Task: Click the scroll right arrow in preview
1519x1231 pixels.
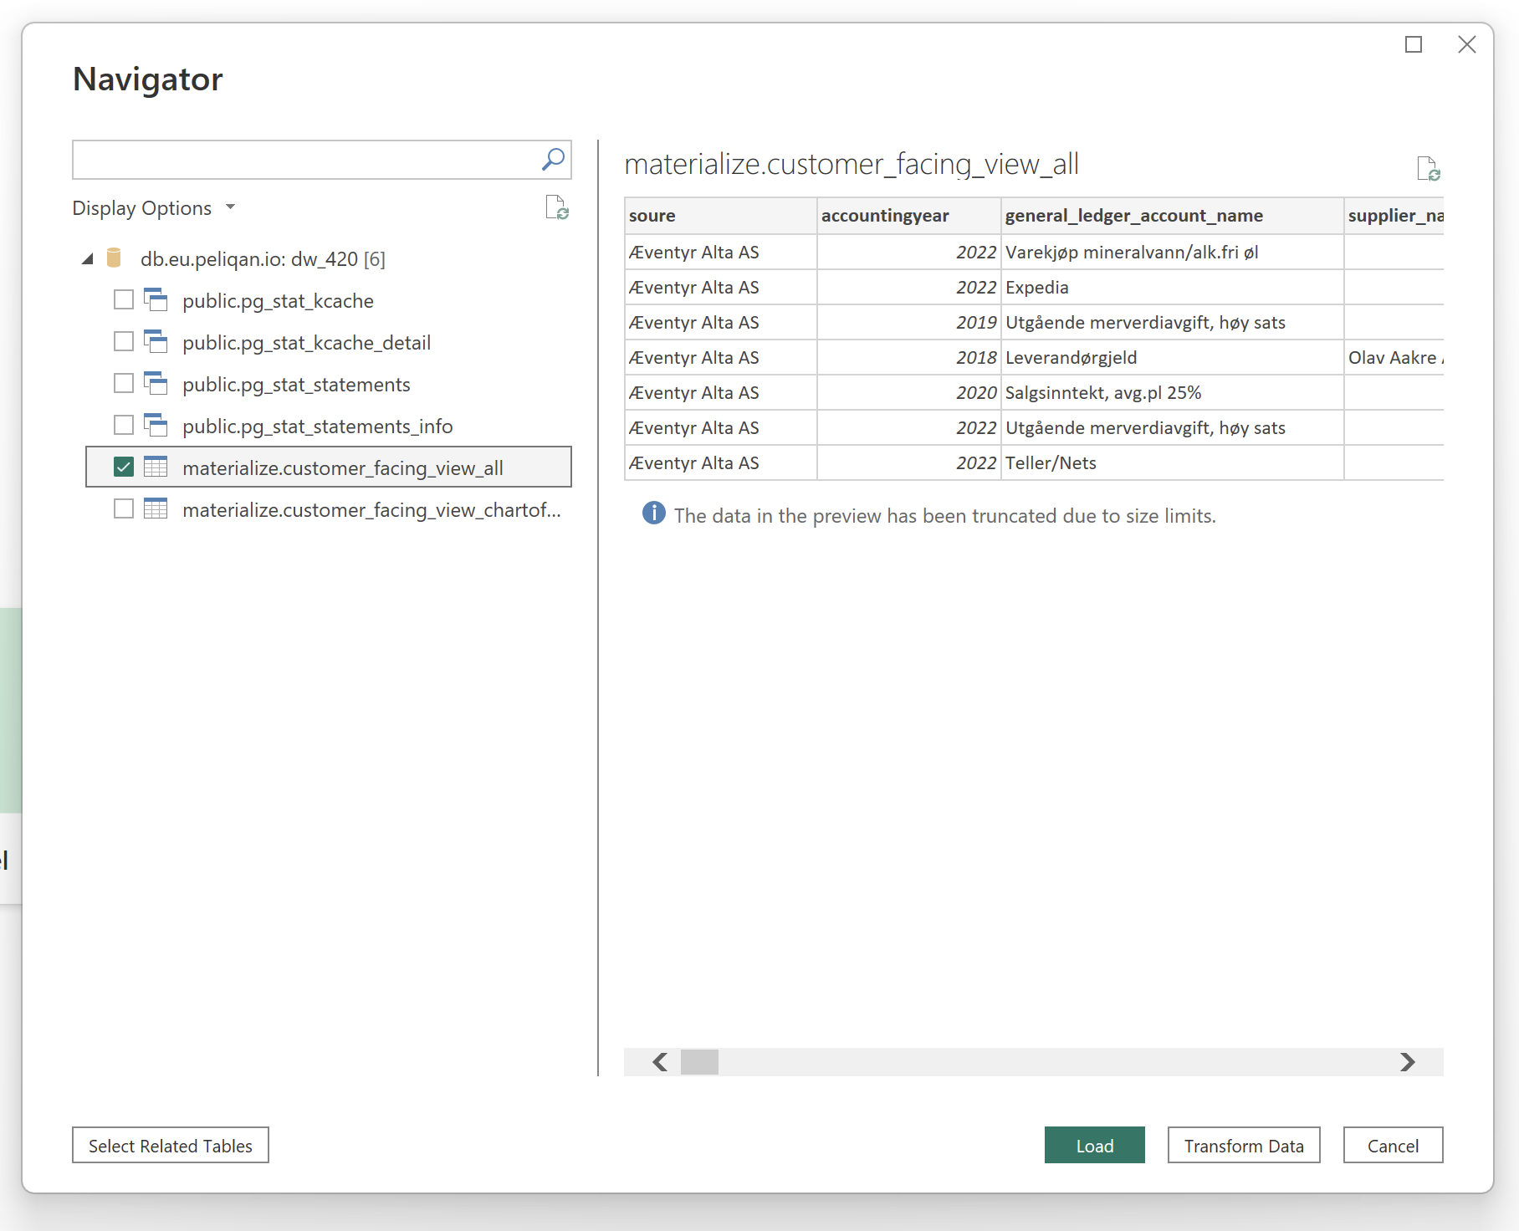Action: click(x=1408, y=1062)
